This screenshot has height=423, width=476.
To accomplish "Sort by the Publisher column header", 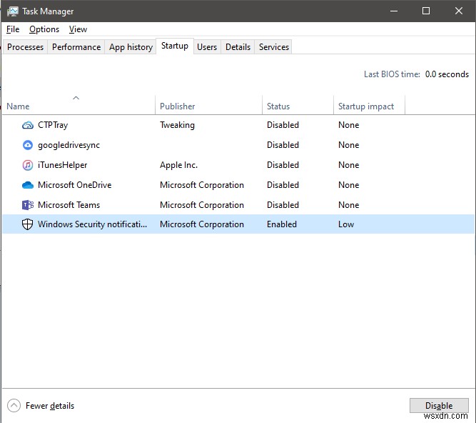I will 208,105.
